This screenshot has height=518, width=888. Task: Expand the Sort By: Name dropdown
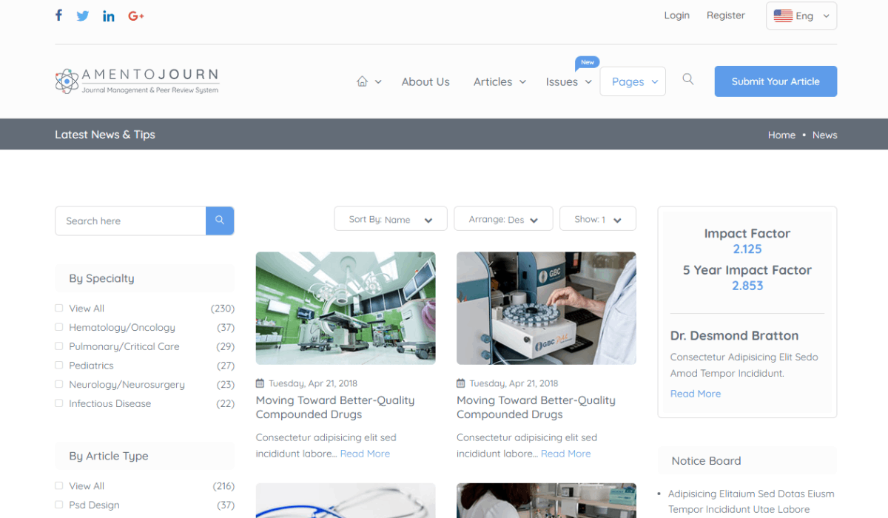[x=391, y=219]
